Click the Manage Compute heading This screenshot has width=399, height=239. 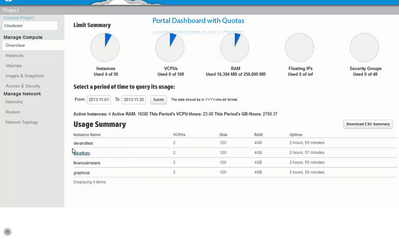[23, 37]
